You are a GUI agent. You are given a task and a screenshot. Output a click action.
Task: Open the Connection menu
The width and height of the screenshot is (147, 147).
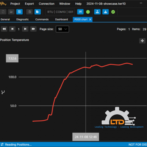click(47, 4)
